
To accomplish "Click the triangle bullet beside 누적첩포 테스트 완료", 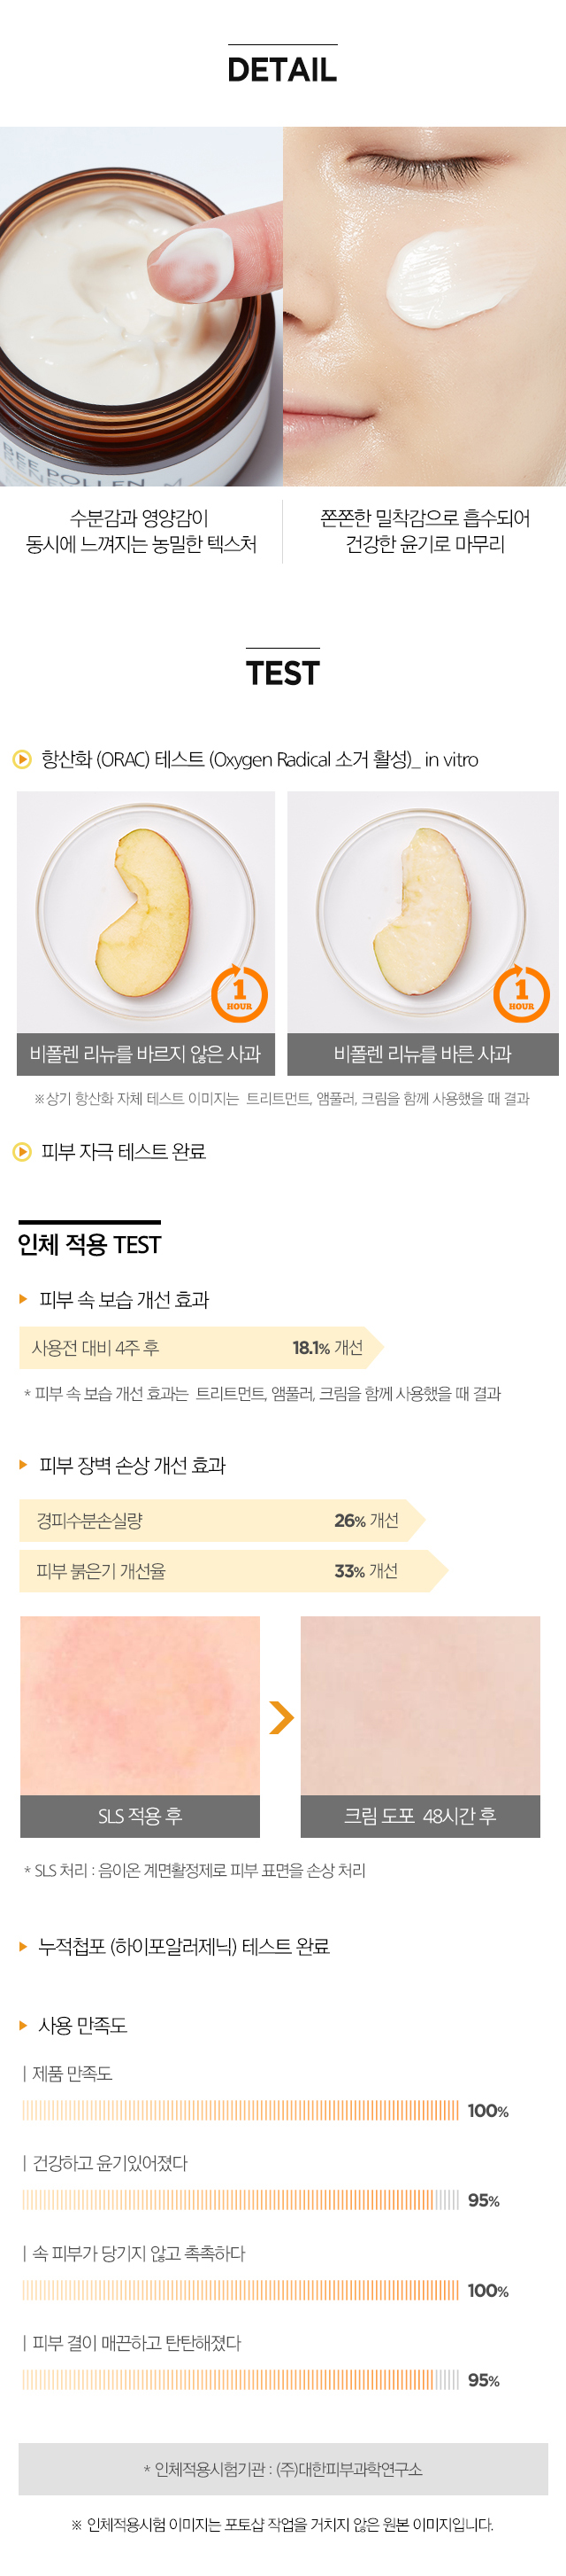I will pos(23,1945).
